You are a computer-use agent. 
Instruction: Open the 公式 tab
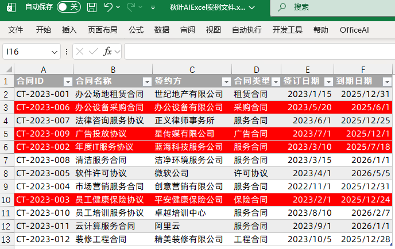136,30
